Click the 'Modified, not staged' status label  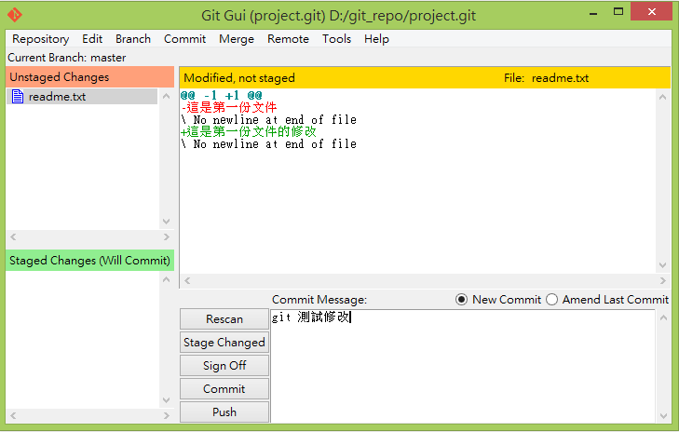(x=239, y=78)
